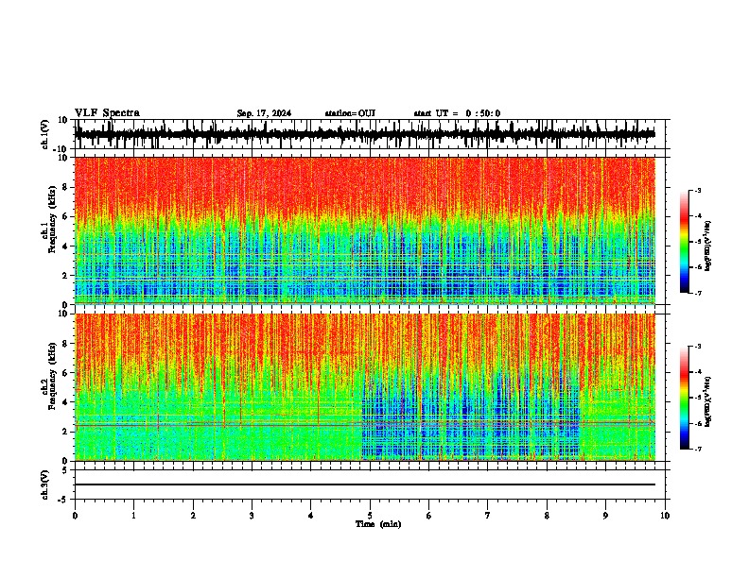Click time-axis tick label "7"
Image resolution: width=749 pixels, height=578 pixels.
click(x=488, y=516)
